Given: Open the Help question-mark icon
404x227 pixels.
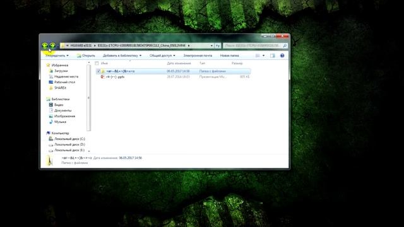Looking at the screenshot, I should pos(282,55).
